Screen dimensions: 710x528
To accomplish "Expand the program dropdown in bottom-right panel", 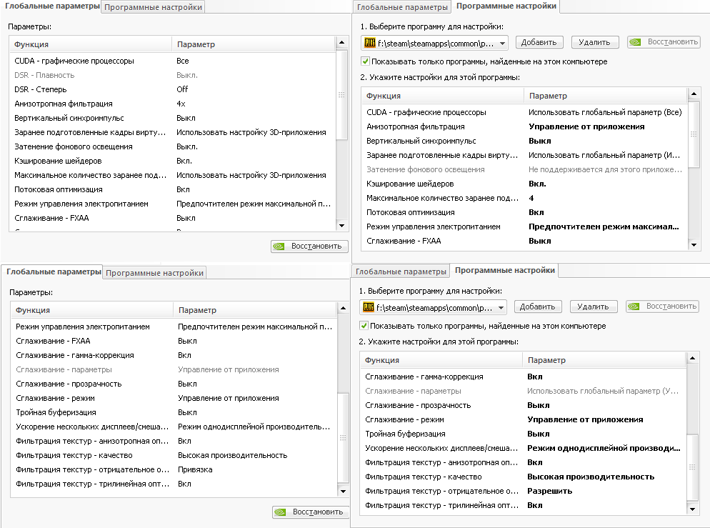I will pos(501,308).
